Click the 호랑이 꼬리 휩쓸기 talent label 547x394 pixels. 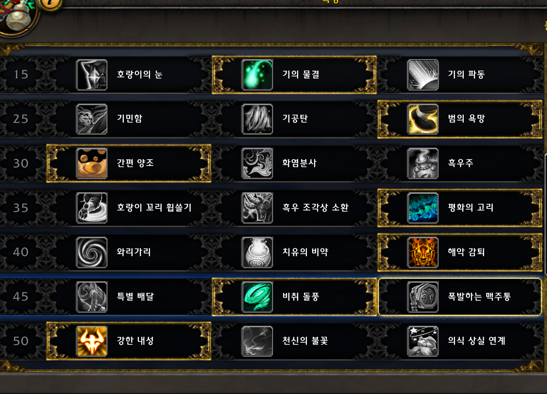tap(154, 208)
